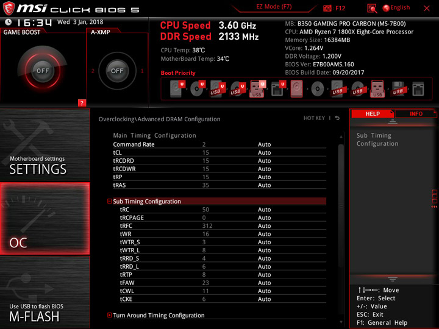The width and height of the screenshot is (439, 329).
Task: Open Game Boost help question mark
Action: pos(82,103)
